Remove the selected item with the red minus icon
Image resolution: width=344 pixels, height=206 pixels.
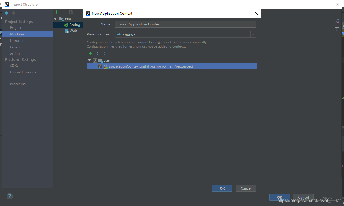pyautogui.click(x=64, y=12)
